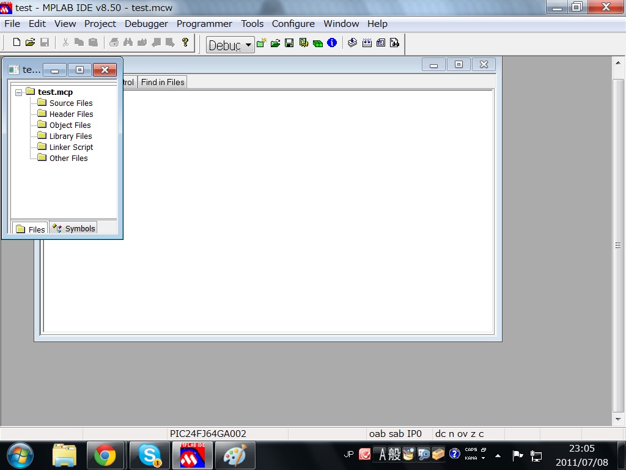
Task: Click the Open Project green folder icon
Action: click(x=276, y=43)
